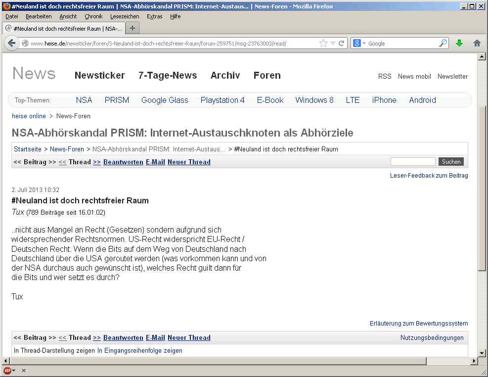
Task: Open the Downloads green arrow button
Action: point(459,44)
